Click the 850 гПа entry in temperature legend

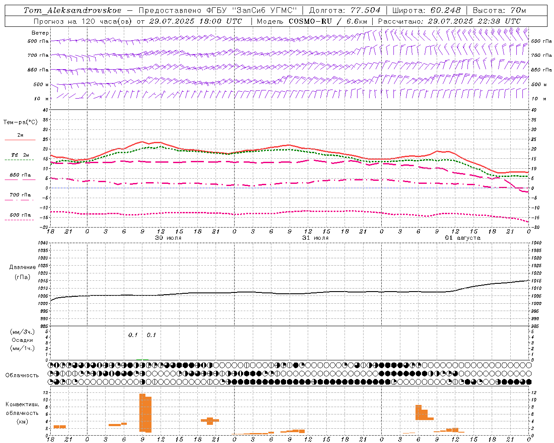(20, 175)
